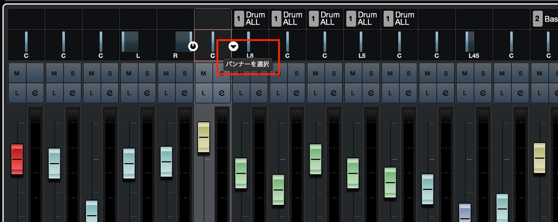Click the panner bypass power icon

(x=193, y=46)
